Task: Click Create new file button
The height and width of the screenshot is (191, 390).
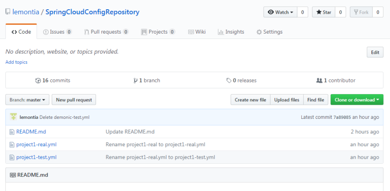Action: (251, 100)
